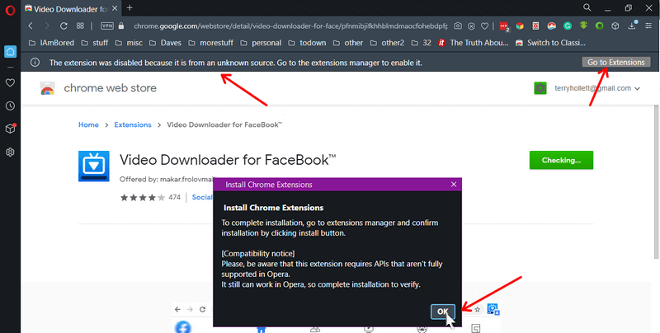Click the green ring Q extension icon
Screen dimensions: 660x333
pyautogui.click(x=600, y=26)
